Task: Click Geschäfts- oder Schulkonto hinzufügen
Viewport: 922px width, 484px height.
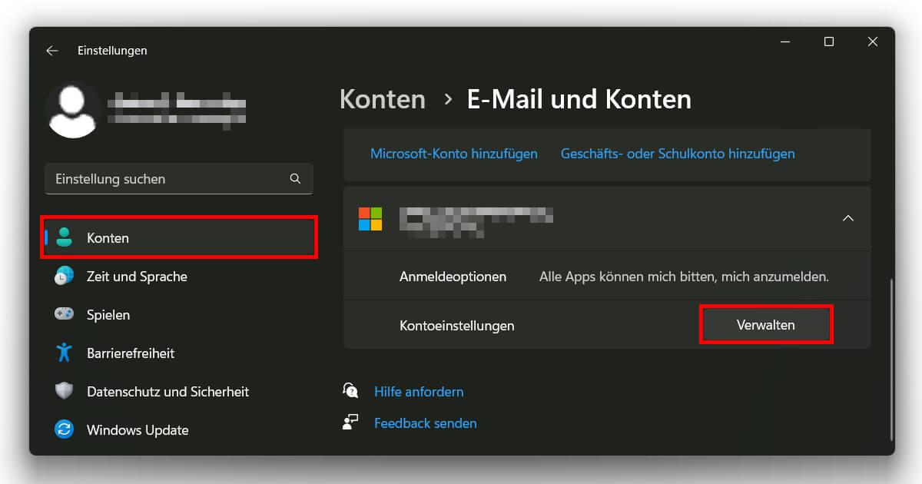Action: tap(677, 154)
